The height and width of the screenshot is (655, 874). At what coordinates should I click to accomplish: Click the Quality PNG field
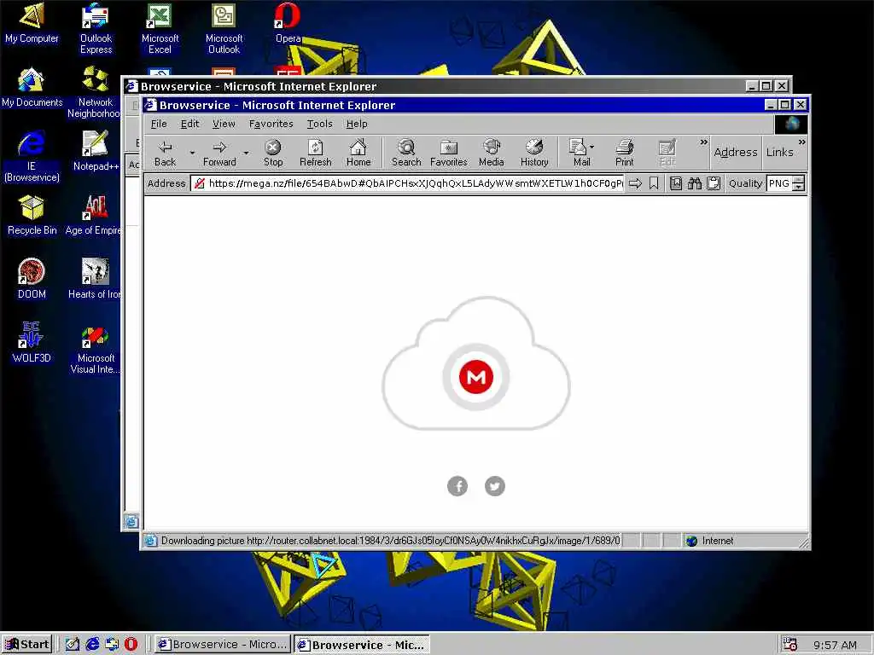point(779,183)
